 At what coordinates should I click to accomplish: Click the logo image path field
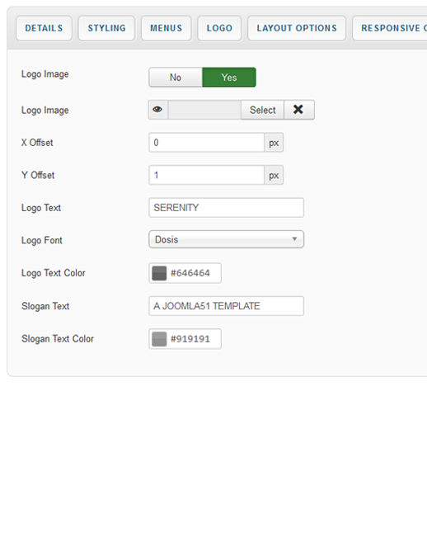pos(204,110)
